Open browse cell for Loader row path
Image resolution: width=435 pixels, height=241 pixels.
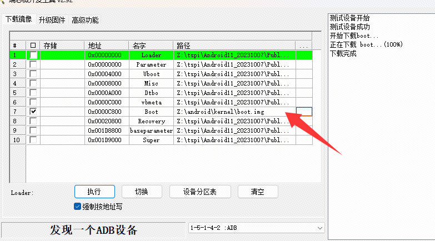coord(304,55)
